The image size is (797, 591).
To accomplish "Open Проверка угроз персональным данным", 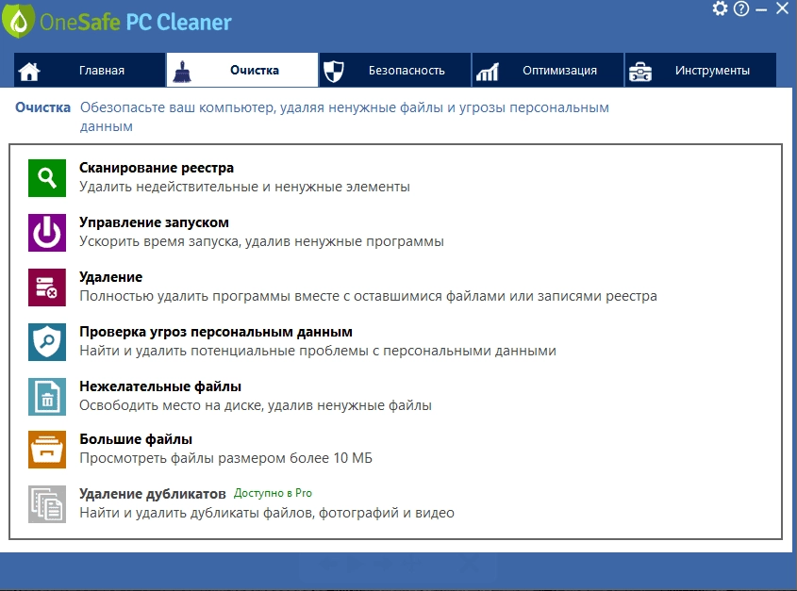I will (x=215, y=332).
